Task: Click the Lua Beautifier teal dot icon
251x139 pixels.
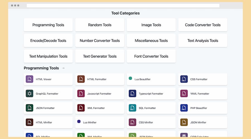Action: [131, 78]
